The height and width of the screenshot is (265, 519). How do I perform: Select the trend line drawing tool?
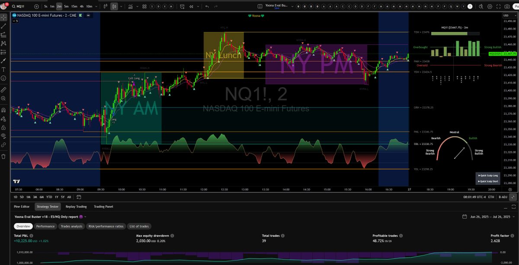click(x=4, y=26)
